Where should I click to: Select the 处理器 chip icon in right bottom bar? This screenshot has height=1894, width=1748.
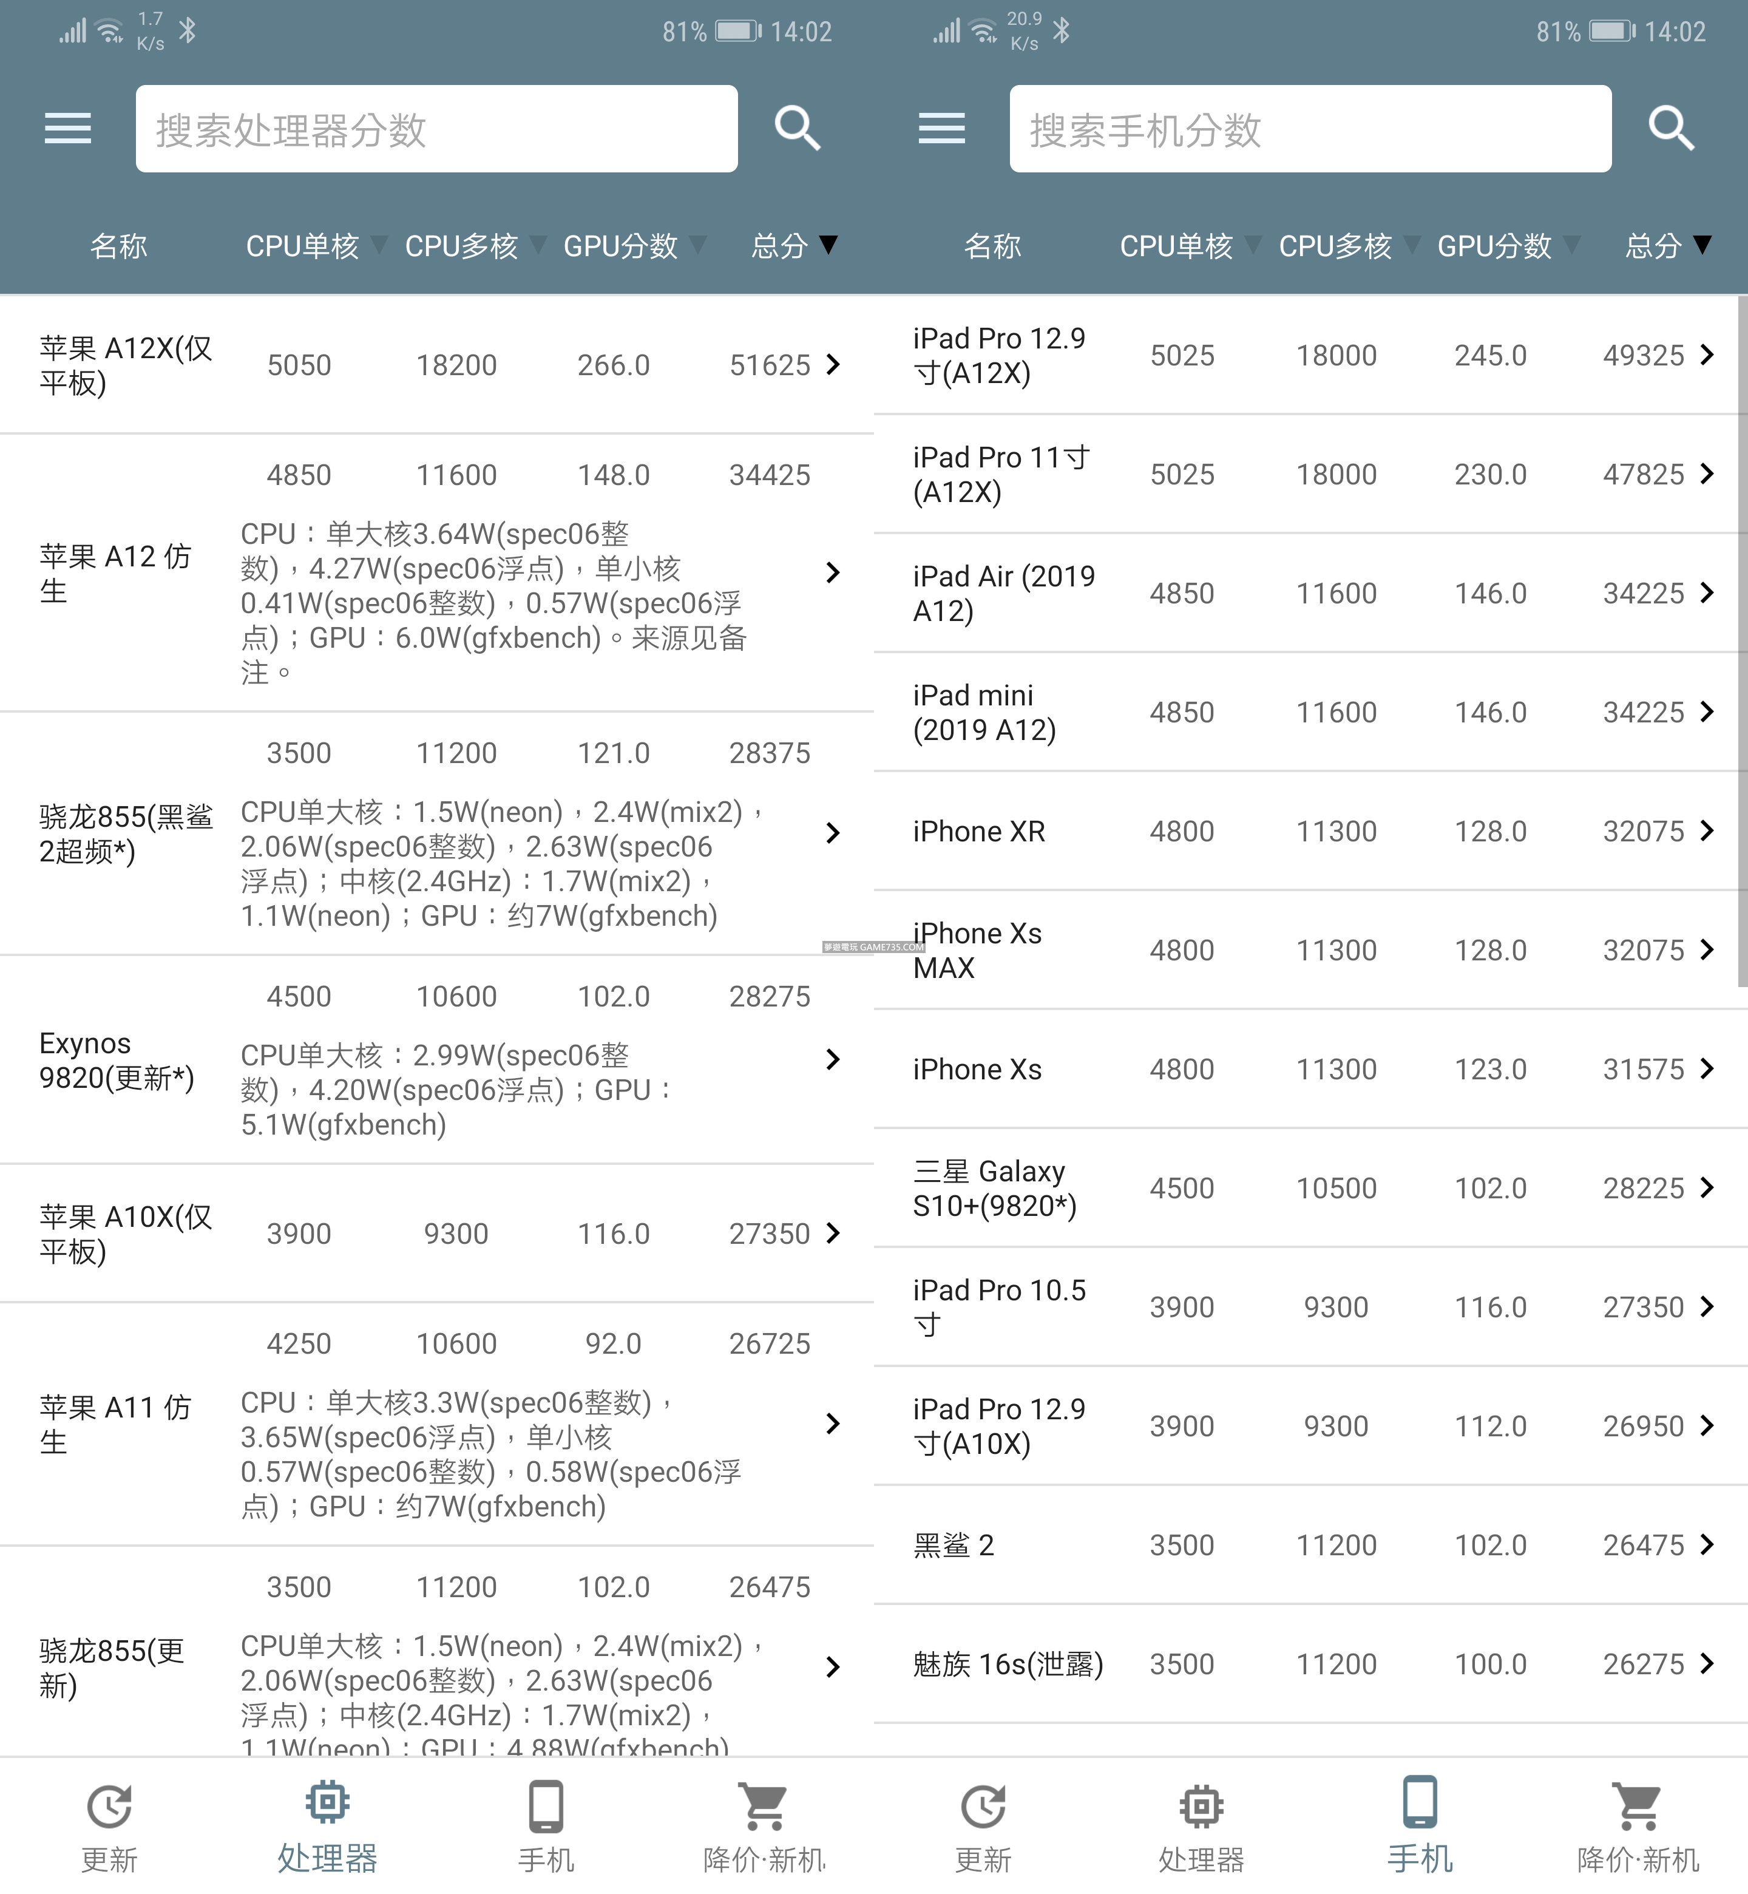1201,1807
